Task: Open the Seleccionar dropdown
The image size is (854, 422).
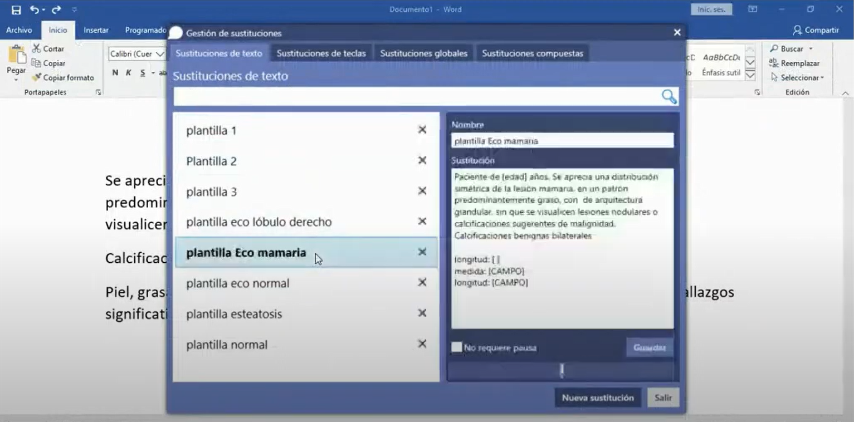Action: 797,77
